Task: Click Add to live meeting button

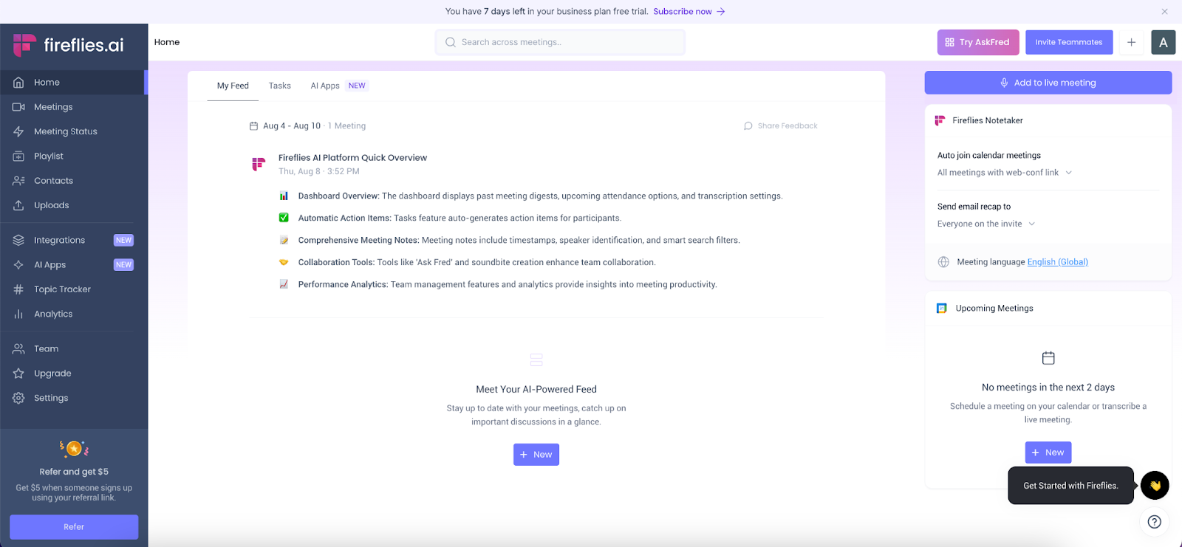Action: [x=1048, y=83]
